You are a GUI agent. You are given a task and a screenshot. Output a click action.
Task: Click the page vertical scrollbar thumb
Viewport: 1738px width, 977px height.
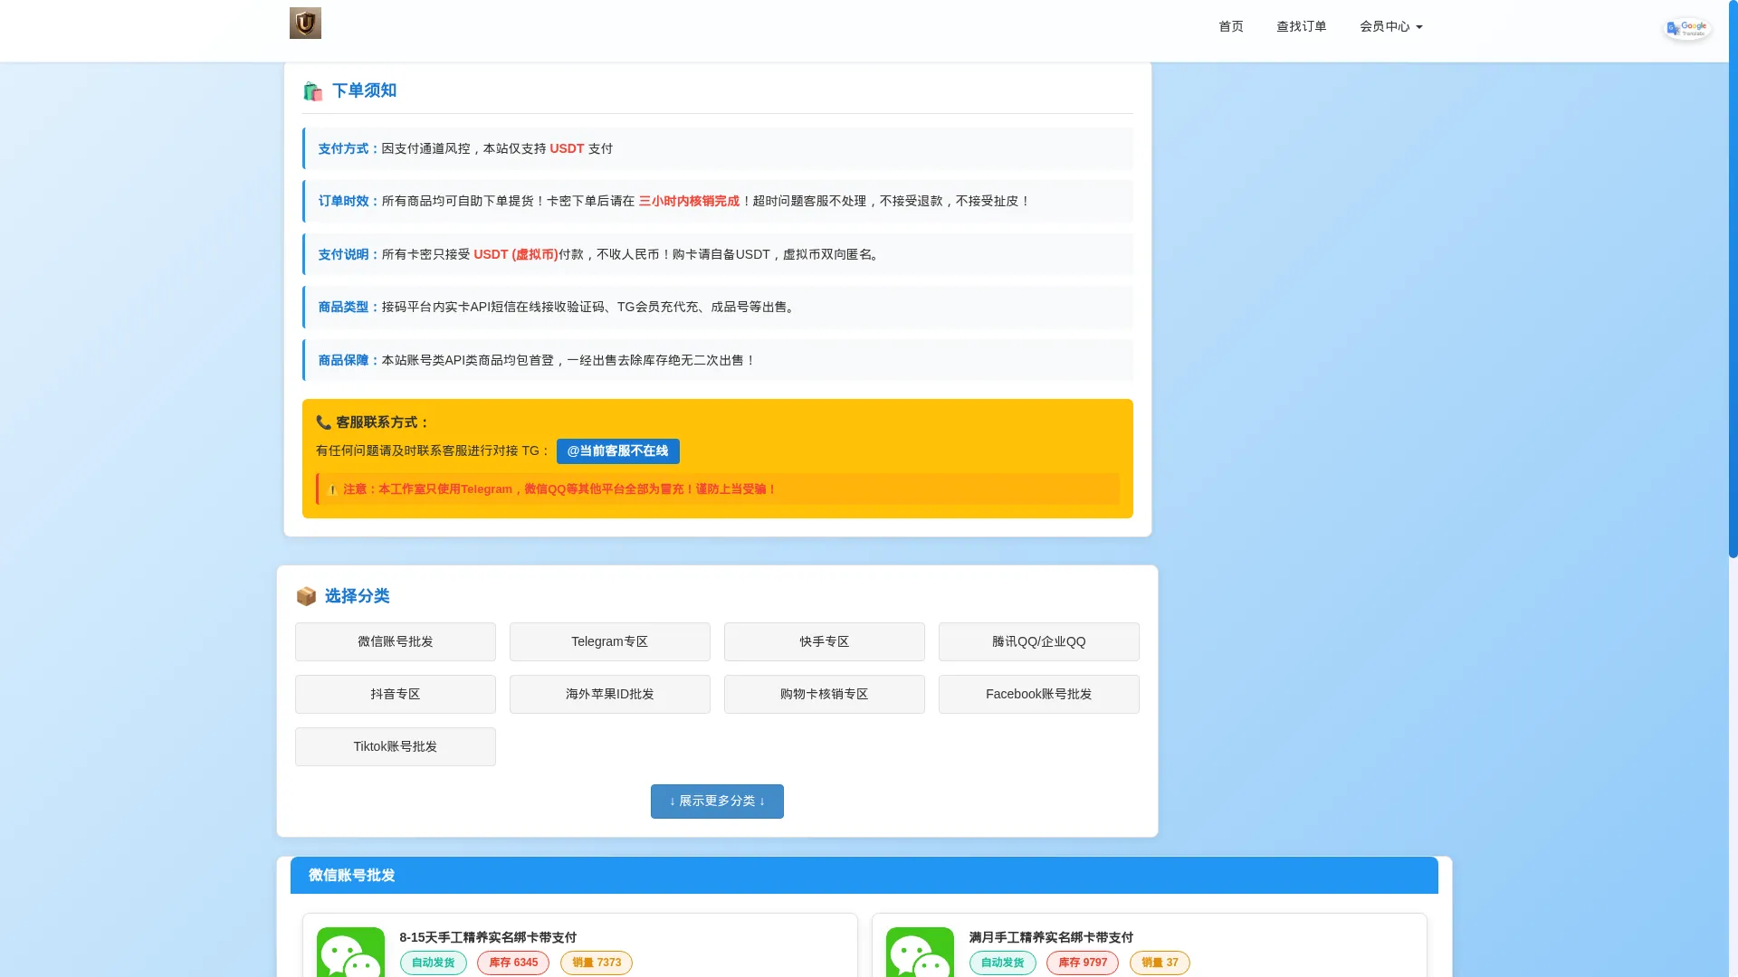pyautogui.click(x=1733, y=280)
